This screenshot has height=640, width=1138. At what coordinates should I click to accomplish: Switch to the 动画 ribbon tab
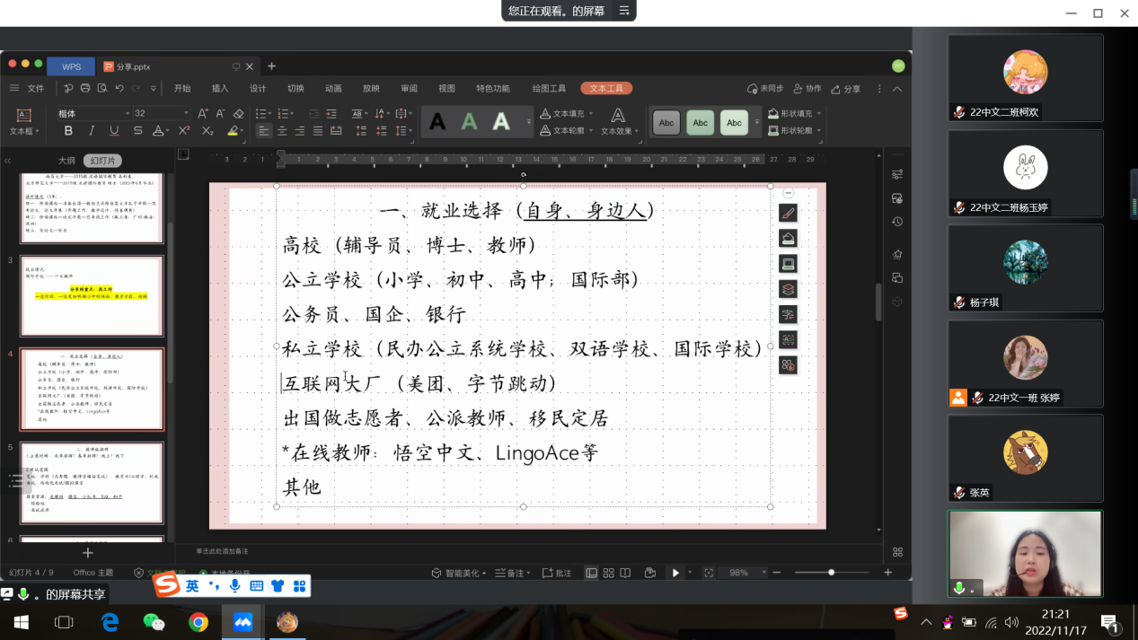click(x=333, y=89)
